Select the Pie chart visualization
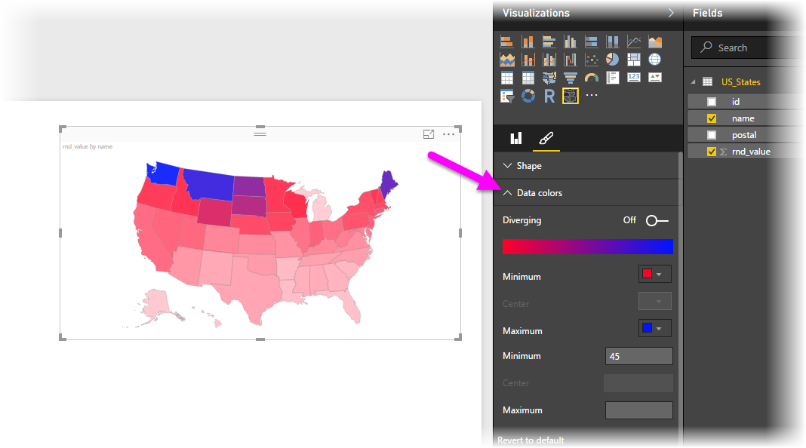The image size is (806, 448). coord(612,59)
